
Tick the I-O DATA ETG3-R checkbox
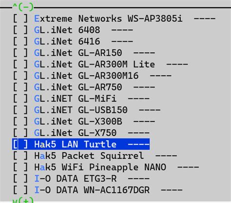click(x=20, y=179)
